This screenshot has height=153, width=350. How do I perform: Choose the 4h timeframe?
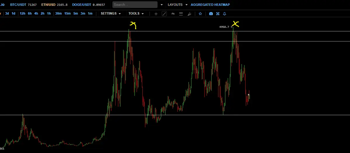36,14
